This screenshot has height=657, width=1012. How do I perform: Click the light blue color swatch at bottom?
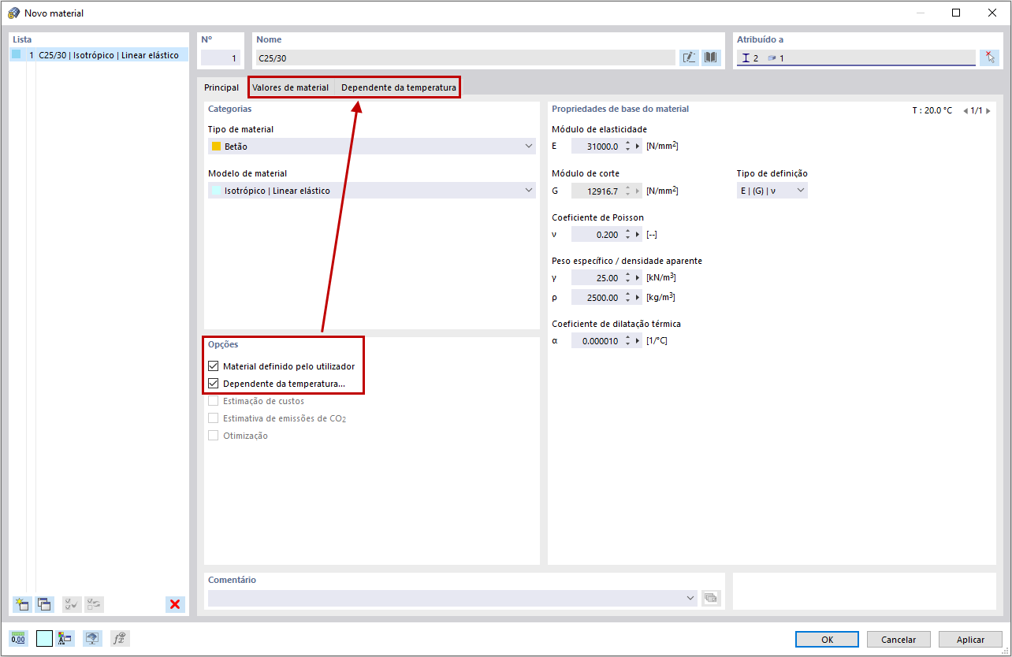pos(44,639)
